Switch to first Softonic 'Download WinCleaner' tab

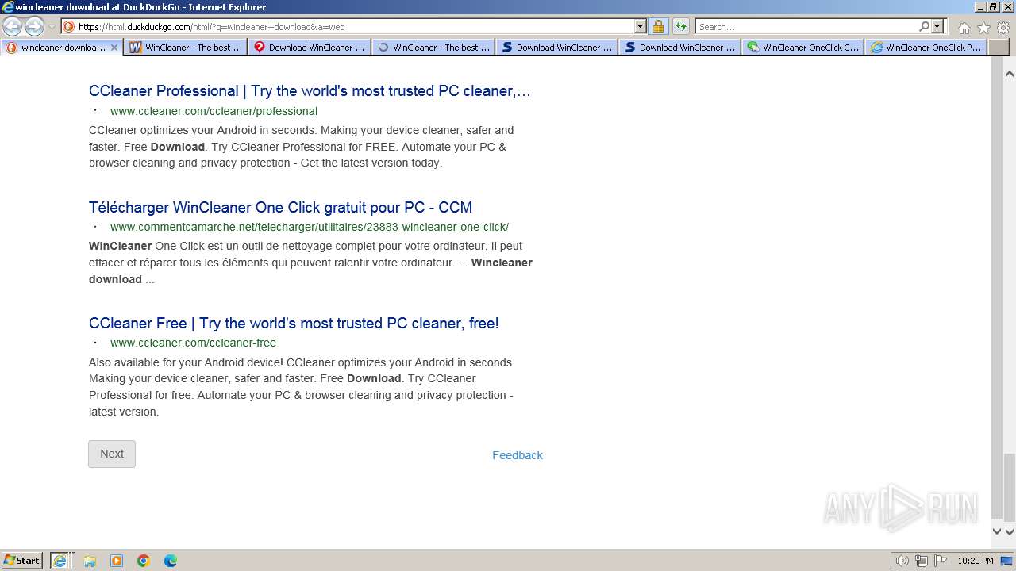click(x=557, y=48)
